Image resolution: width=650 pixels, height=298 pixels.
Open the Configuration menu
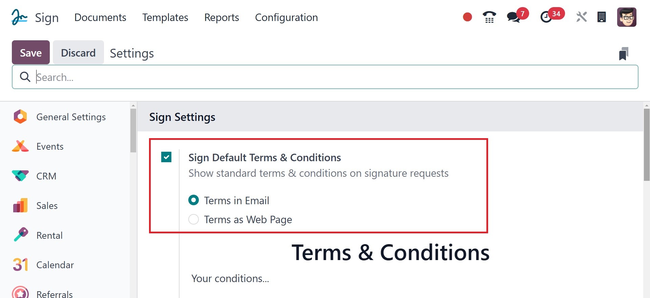(286, 17)
